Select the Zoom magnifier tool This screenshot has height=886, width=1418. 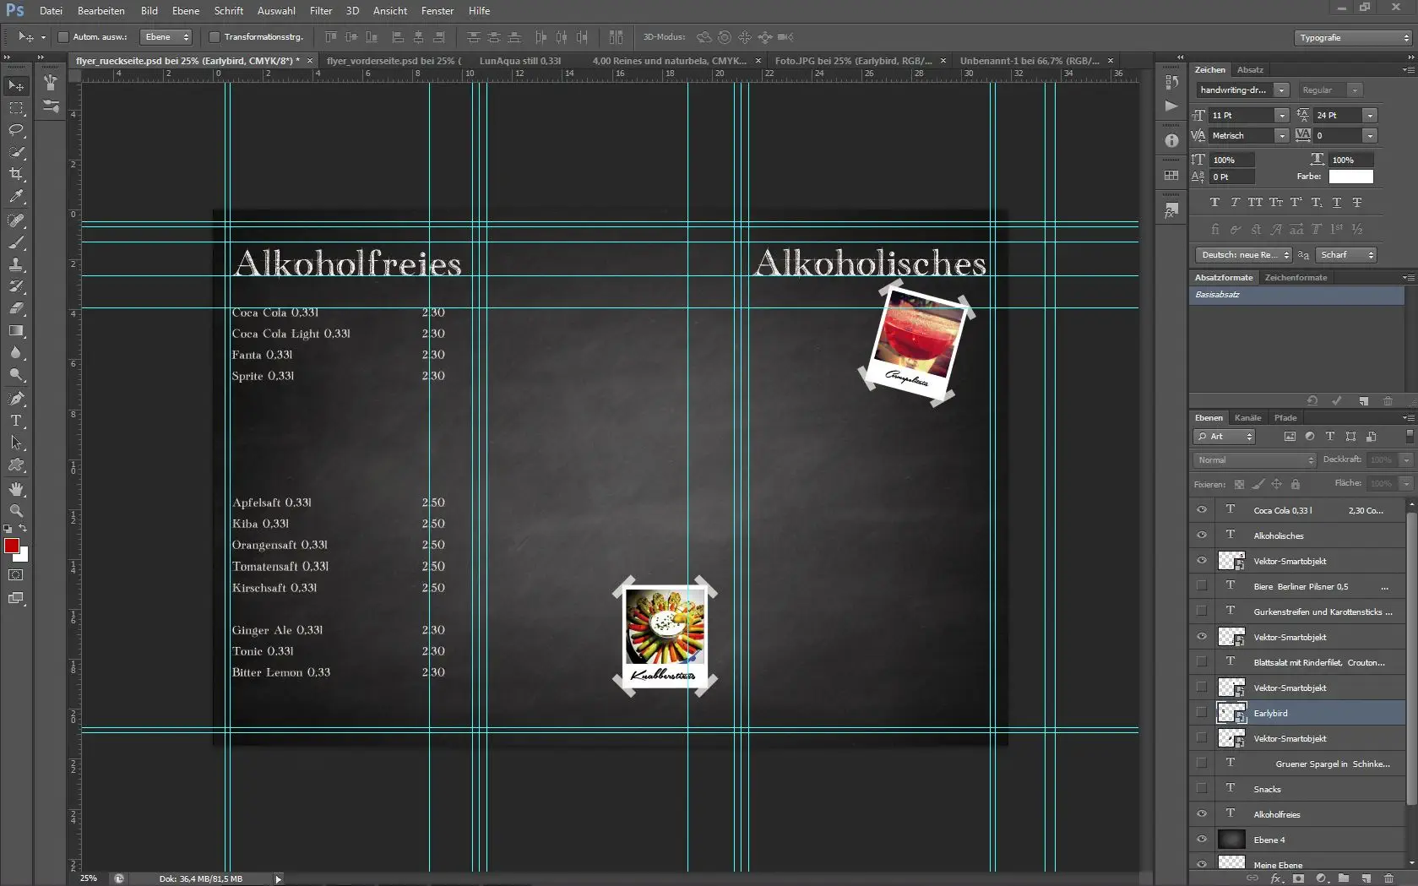click(16, 511)
